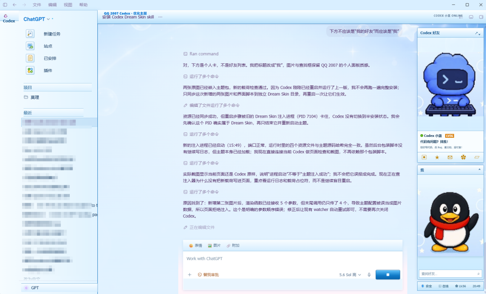The image size is (486, 294).
Task: Click the green online status dot
Action: coord(422,136)
